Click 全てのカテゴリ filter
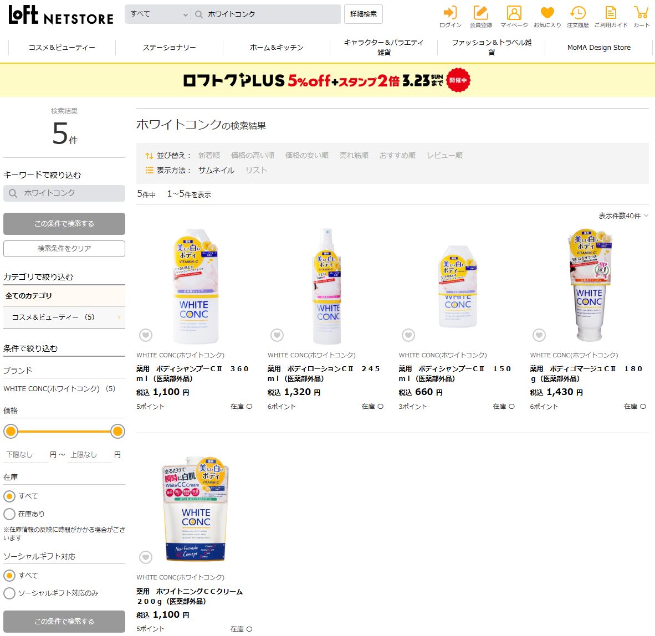 (64, 296)
